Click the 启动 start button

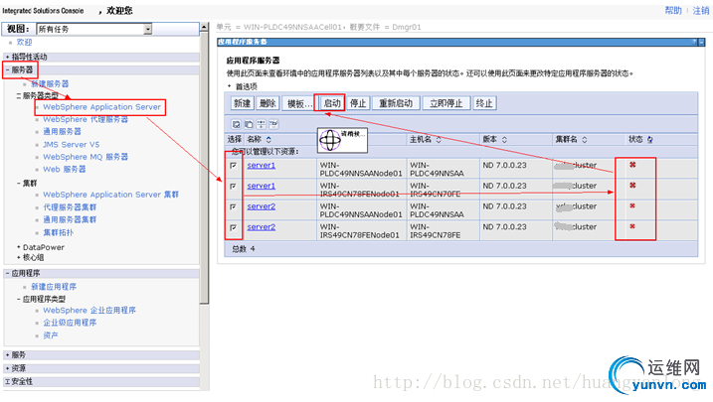coord(331,103)
